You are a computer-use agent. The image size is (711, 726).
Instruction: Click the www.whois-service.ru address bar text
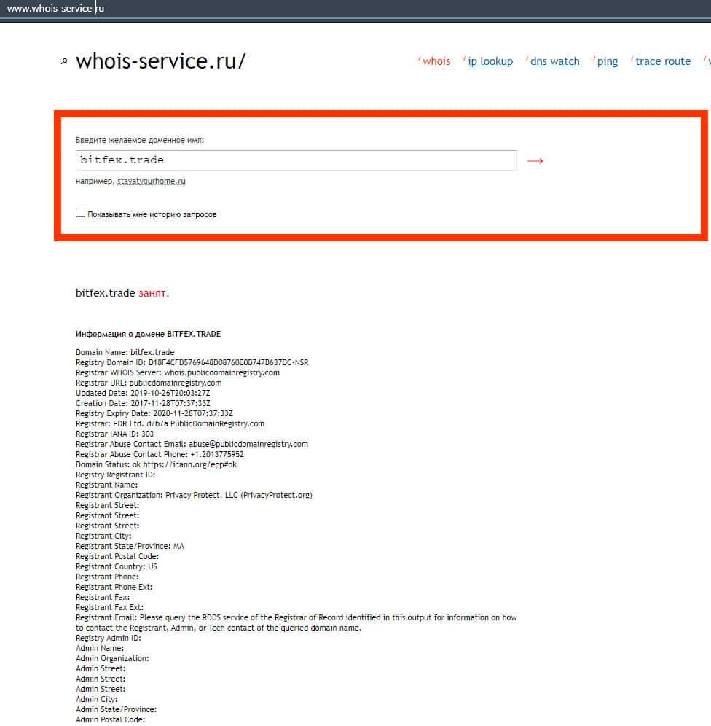tap(55, 8)
